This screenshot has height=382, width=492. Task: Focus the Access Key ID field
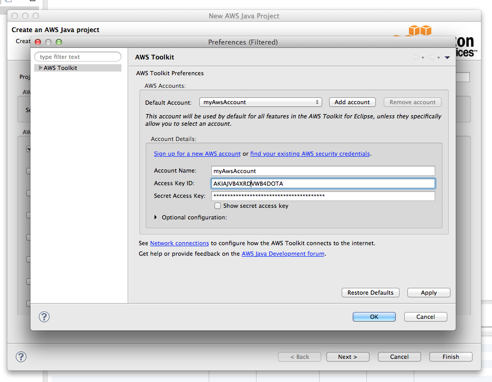click(323, 184)
